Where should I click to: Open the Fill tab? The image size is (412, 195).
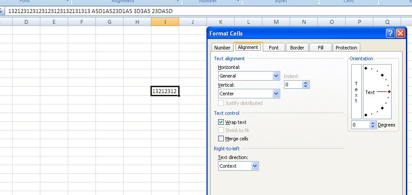pos(320,48)
